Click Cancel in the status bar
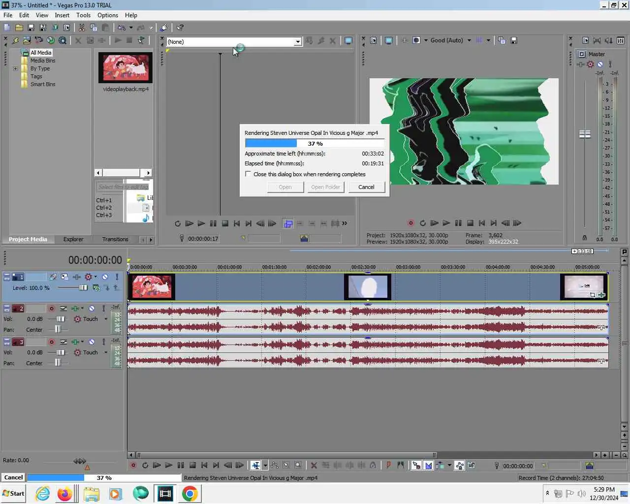This screenshot has height=504, width=630. [13, 477]
